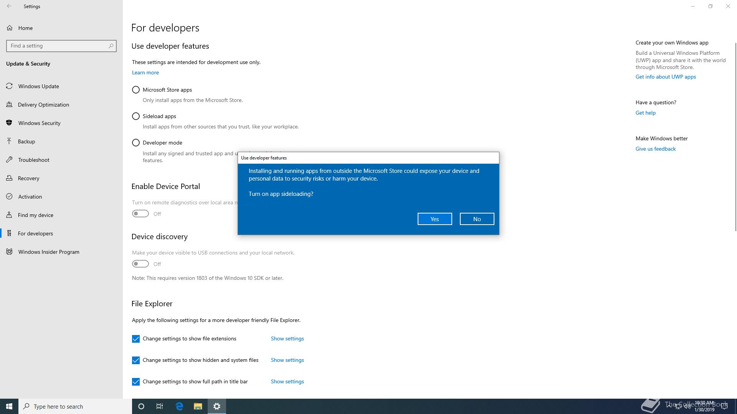737x414 pixels.
Task: Click the Home icon in the sidebar
Action: 10,28
